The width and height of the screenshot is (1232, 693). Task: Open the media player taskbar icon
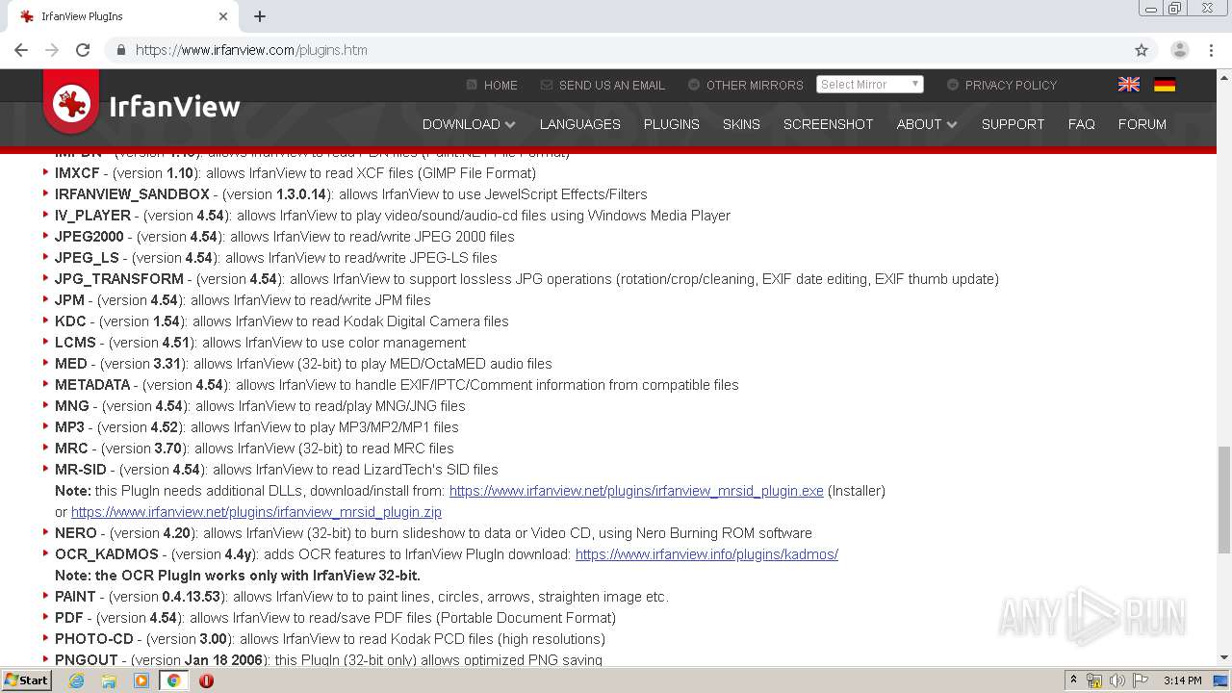tap(141, 680)
